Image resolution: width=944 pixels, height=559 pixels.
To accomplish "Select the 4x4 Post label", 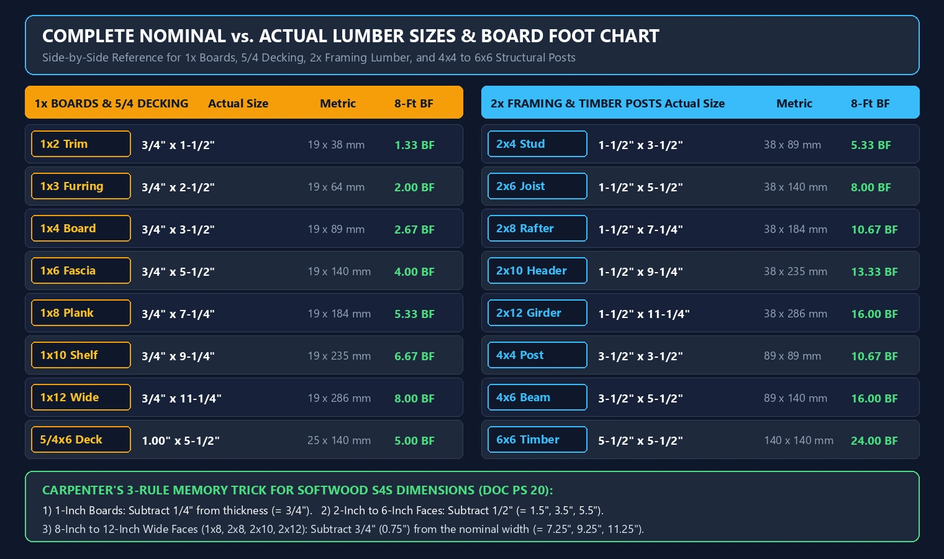I will (x=537, y=355).
